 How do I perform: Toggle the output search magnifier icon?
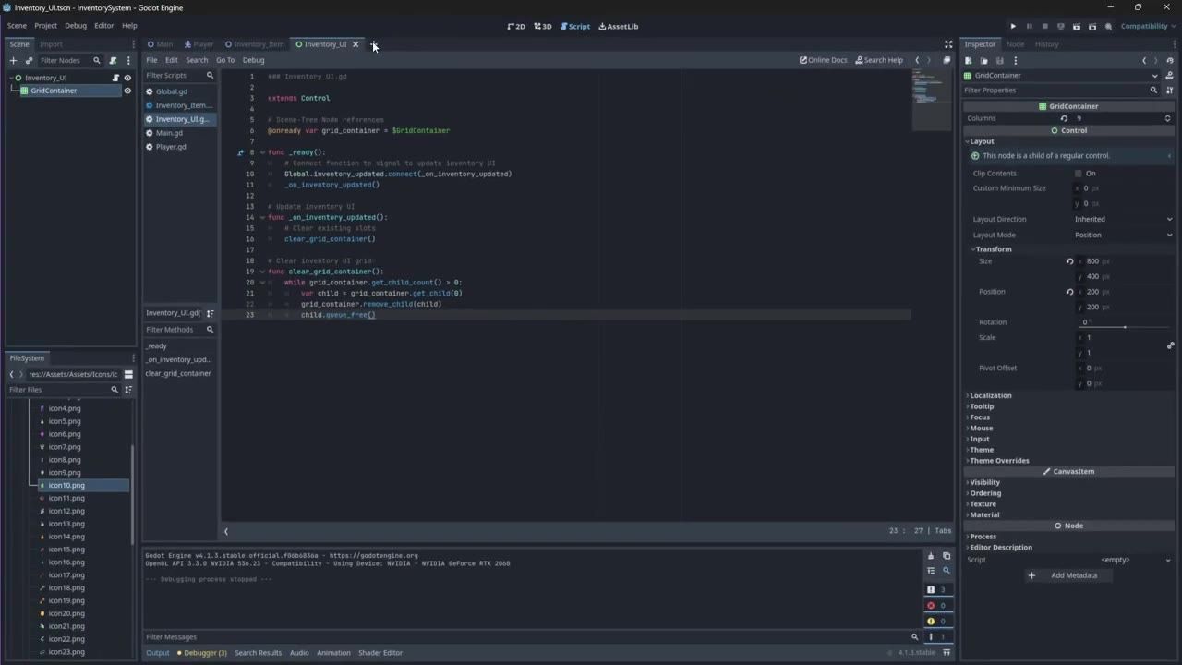947,571
